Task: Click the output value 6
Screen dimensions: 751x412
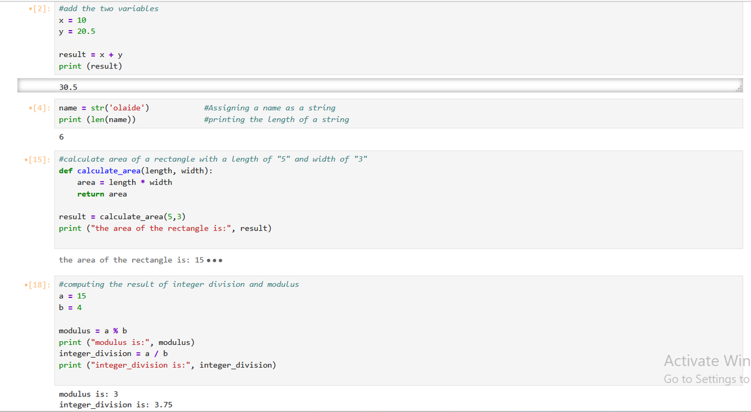Action: pos(61,136)
